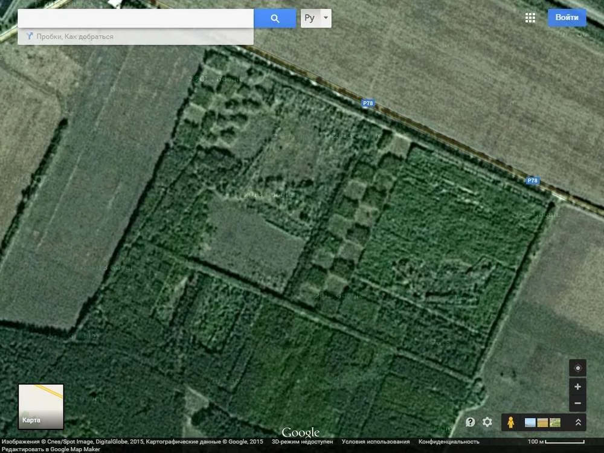604x453 pixels.
Task: Click the 3D-режим недоступен status text
Action: coord(302,442)
